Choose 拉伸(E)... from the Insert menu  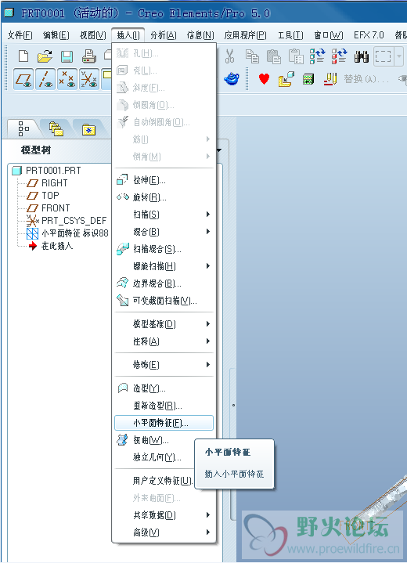coord(164,180)
